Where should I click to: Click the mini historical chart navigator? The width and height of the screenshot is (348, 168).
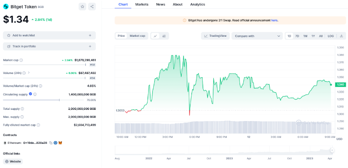pos(224,150)
